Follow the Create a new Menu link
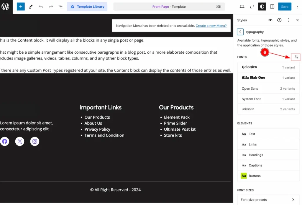The width and height of the screenshot is (302, 205). [x=211, y=26]
